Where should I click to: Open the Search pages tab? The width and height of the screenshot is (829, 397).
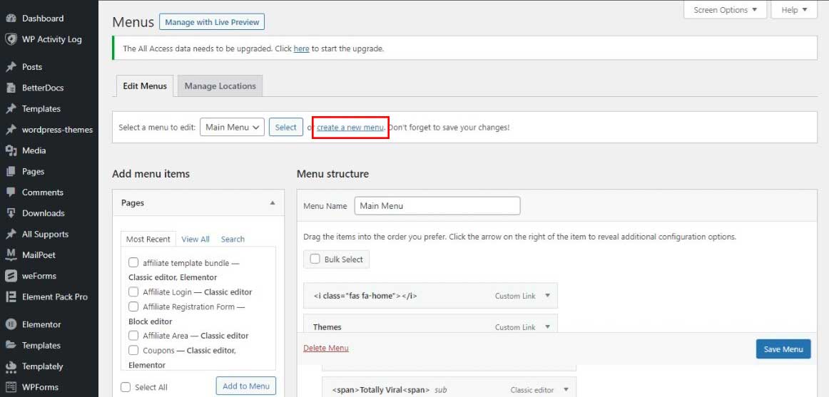tap(233, 239)
